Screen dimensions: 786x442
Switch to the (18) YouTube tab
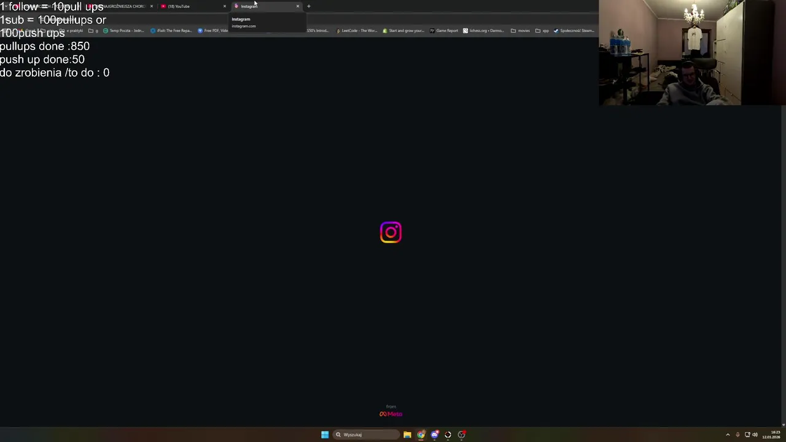pyautogui.click(x=193, y=6)
